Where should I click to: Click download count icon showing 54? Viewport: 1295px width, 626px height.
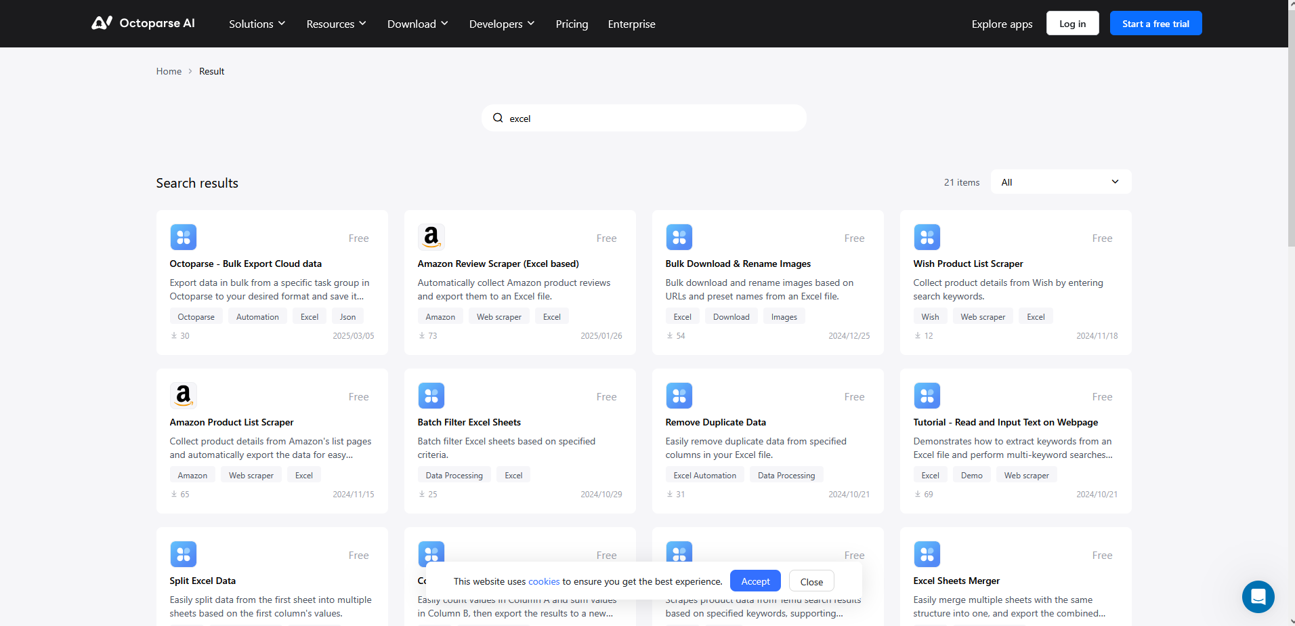(x=670, y=335)
